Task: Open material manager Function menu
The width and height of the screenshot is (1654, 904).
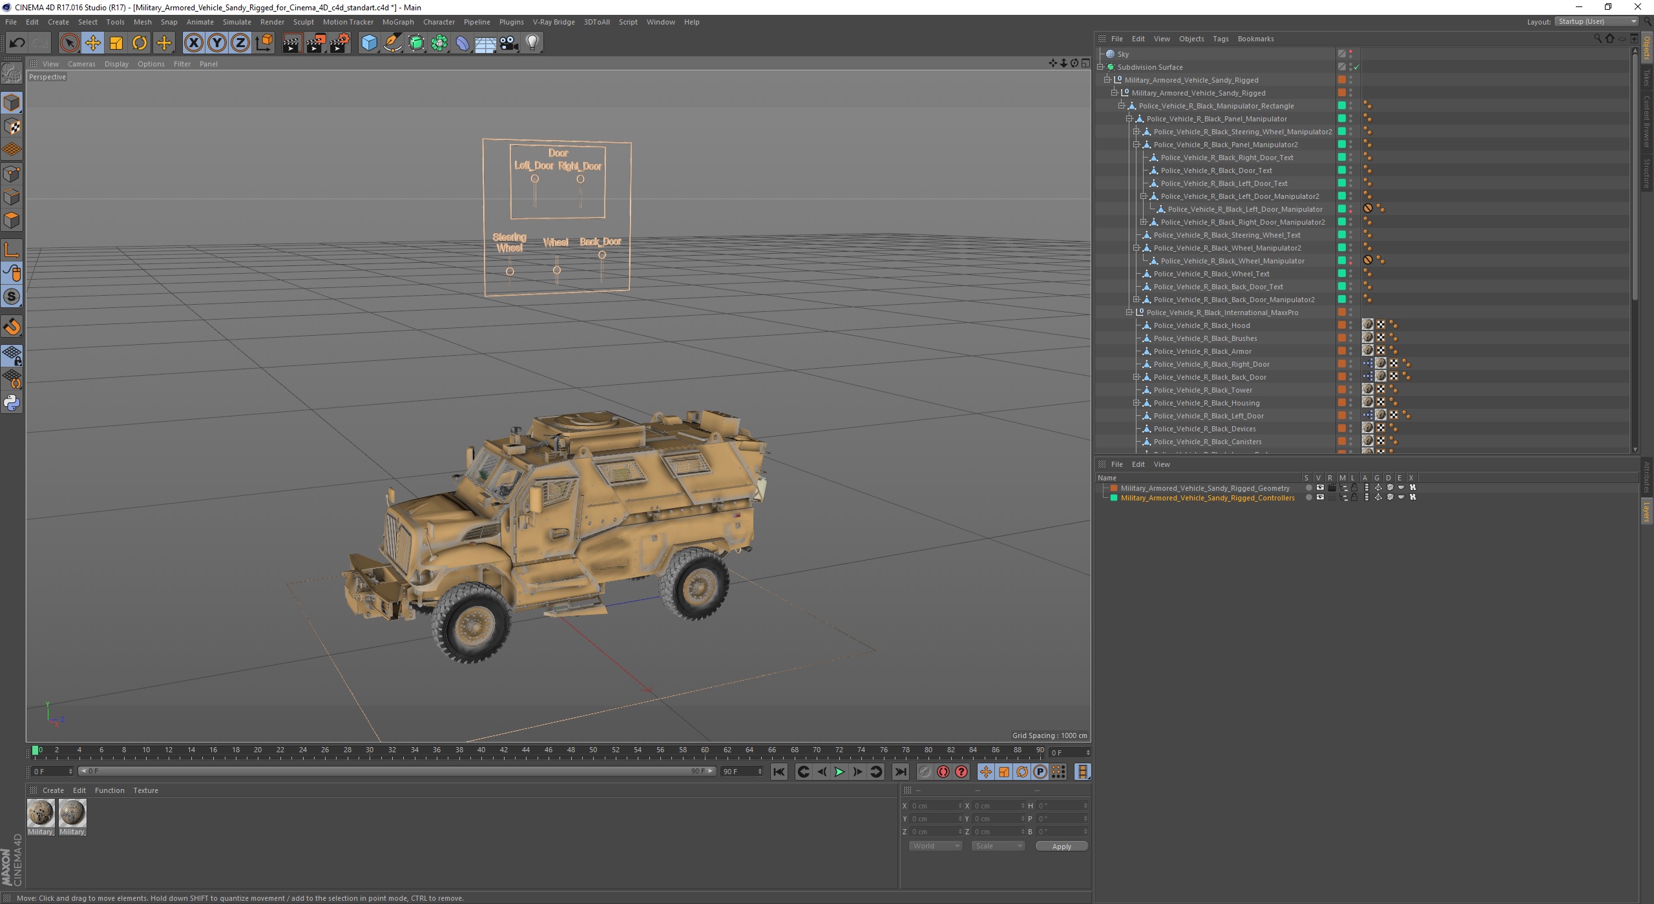Action: coord(109,790)
